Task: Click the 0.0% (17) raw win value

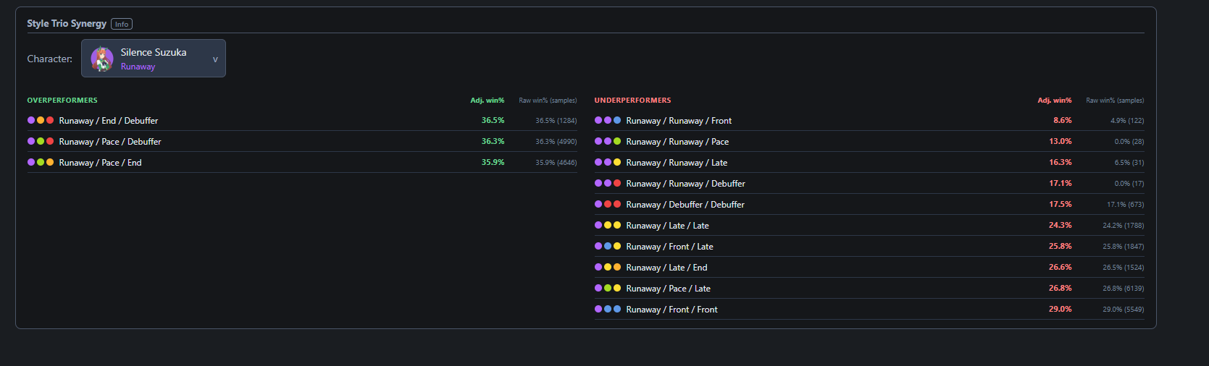Action: point(1129,184)
